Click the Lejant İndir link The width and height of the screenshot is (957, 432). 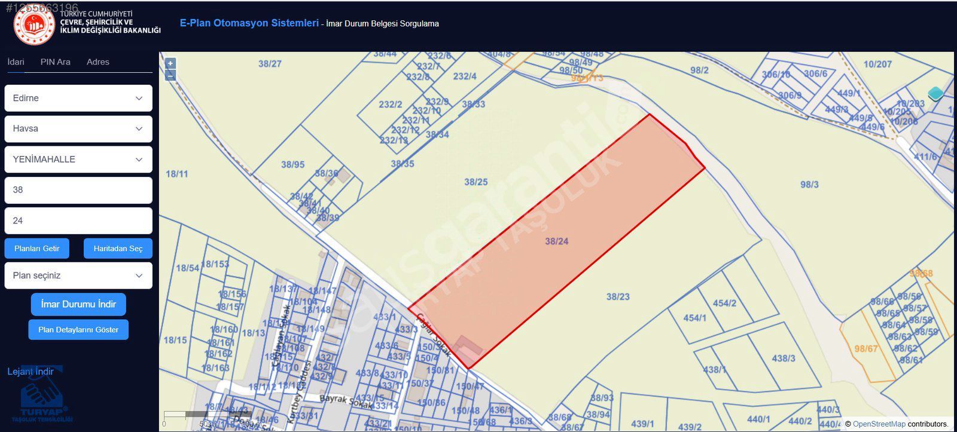tap(31, 372)
